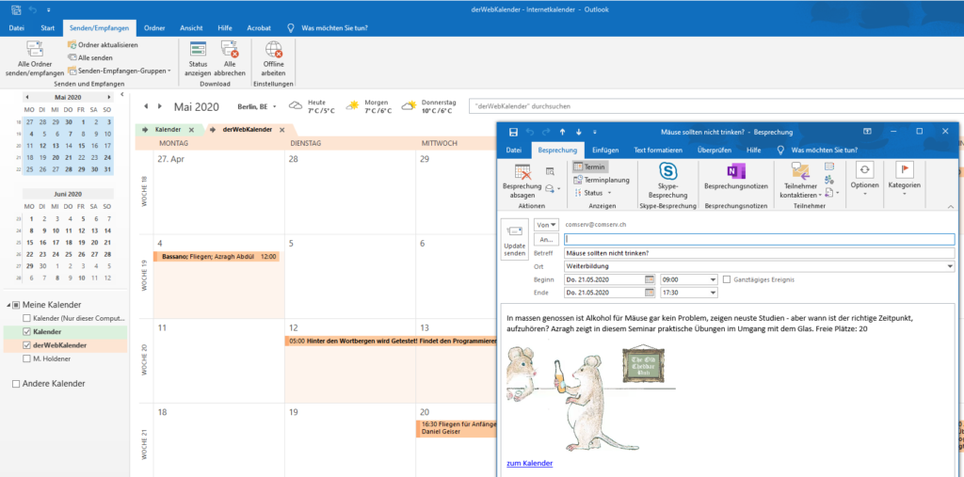Click the Betreff subject field

[x=758, y=253]
